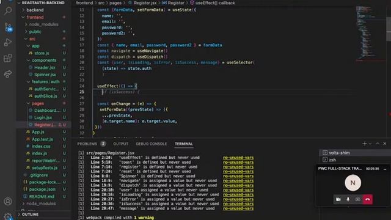Open the Search view in activity bar
This screenshot has width=391, height=220.
tap(8, 11)
